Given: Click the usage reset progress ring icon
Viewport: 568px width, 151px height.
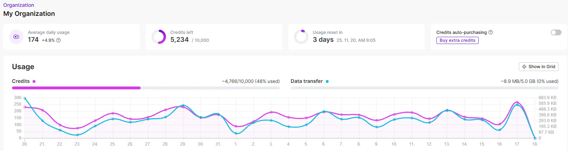Looking at the screenshot, I should pos(301,37).
